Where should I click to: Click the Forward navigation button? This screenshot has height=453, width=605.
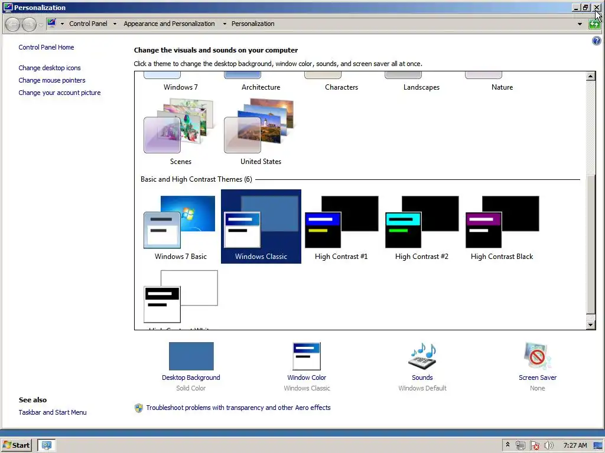pyautogui.click(x=29, y=24)
